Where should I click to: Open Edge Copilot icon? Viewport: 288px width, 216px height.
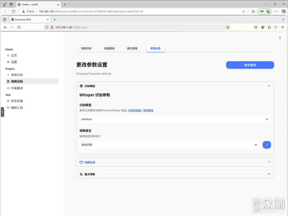[x=284, y=11]
